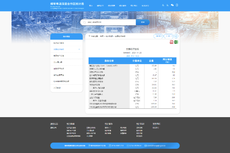Click the senior-friendly mode icon beside the accessibility icon
Image resolution: width=230 pixels, height=153 pixels.
pyautogui.click(x=168, y=5)
